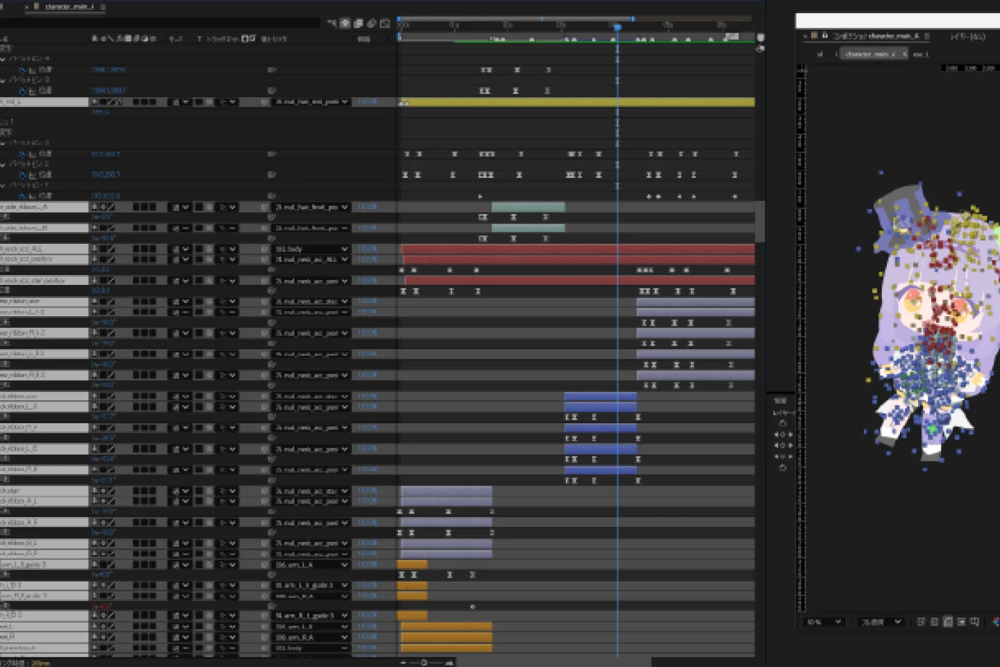Open the parent dropdown showing nul_hair_end_posi
Viewport: 1000px width, 667px height.
tap(311, 102)
